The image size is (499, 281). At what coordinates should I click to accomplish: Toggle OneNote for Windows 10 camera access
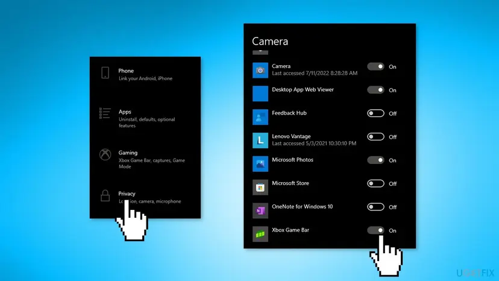coord(375,207)
